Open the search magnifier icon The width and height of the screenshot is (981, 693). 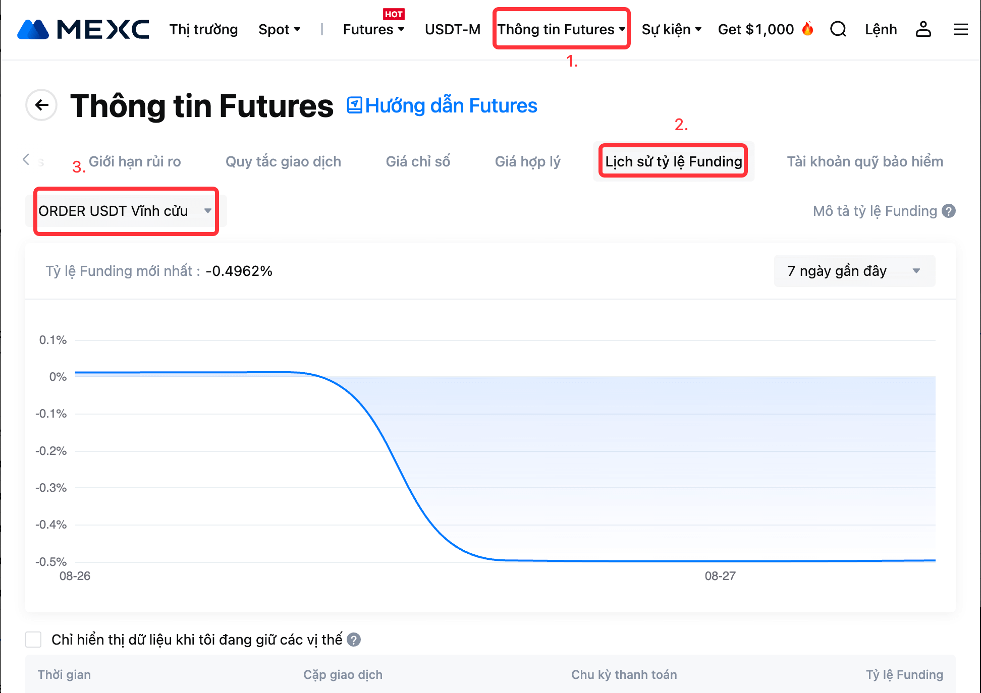click(838, 29)
